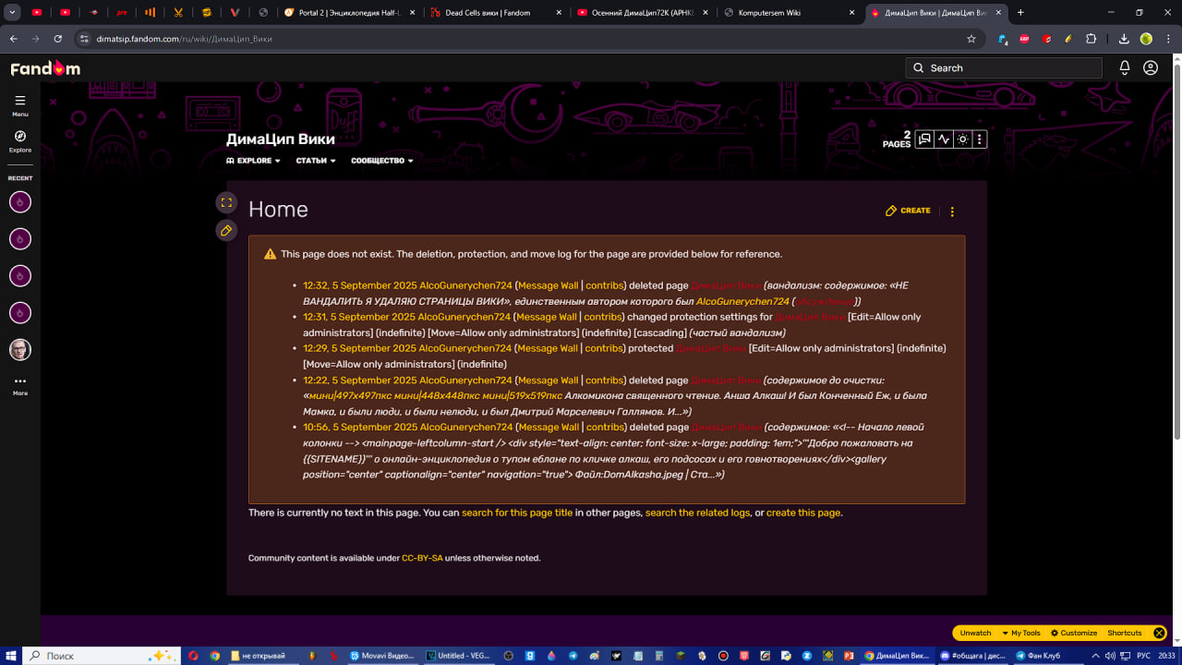Viewport: 1182px width, 665px height.
Task: Click the Fandom notifications bell icon
Action: (1125, 67)
